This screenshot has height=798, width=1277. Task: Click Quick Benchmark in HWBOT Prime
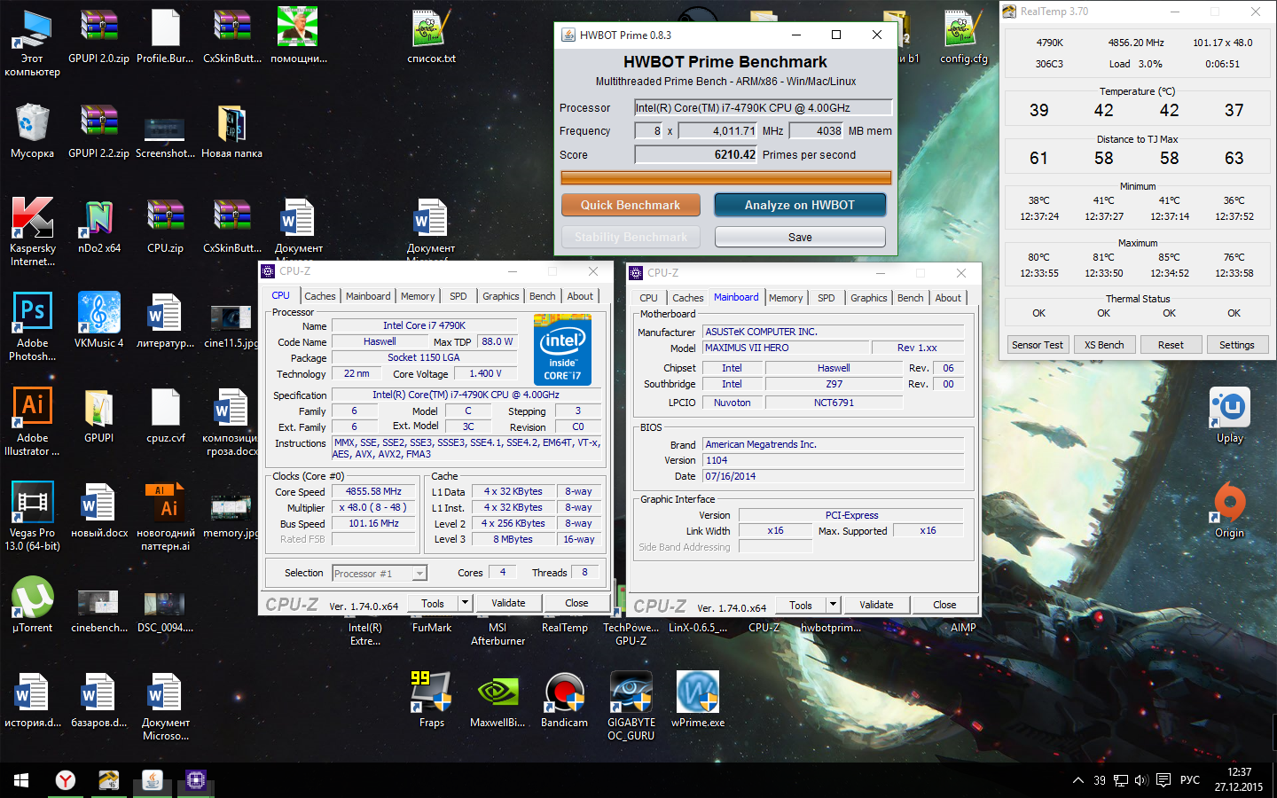click(x=631, y=205)
